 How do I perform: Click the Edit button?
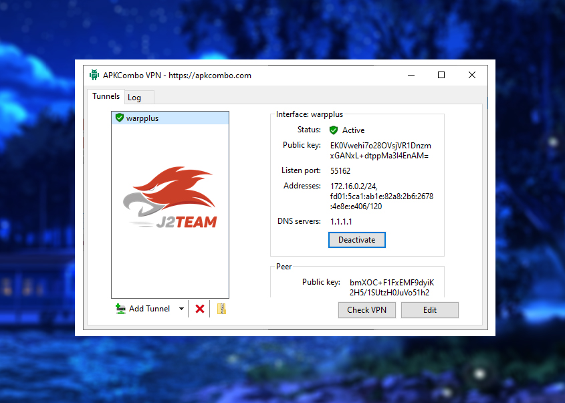click(x=430, y=310)
